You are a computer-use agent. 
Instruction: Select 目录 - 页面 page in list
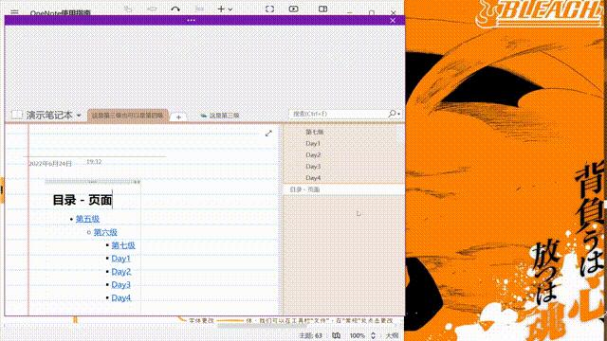click(343, 189)
